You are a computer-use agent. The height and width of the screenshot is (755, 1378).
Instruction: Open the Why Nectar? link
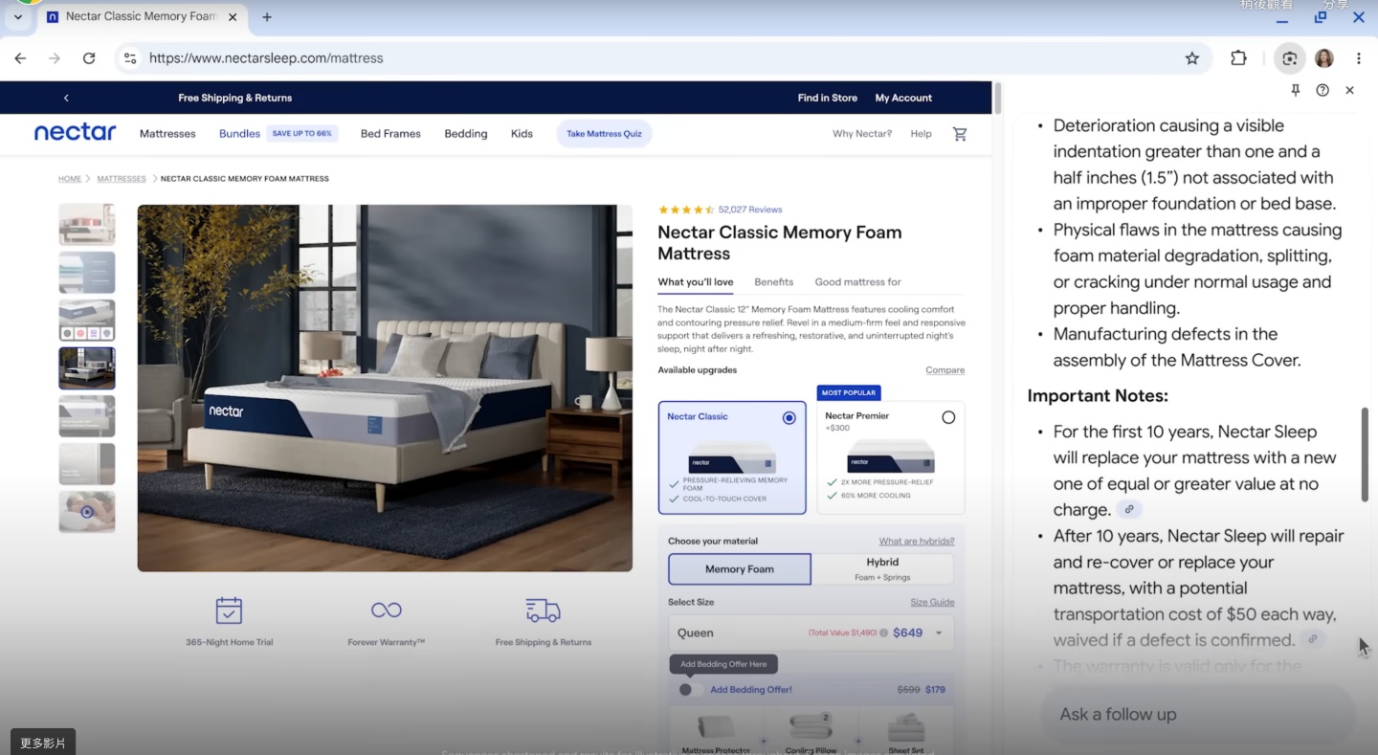pos(862,134)
